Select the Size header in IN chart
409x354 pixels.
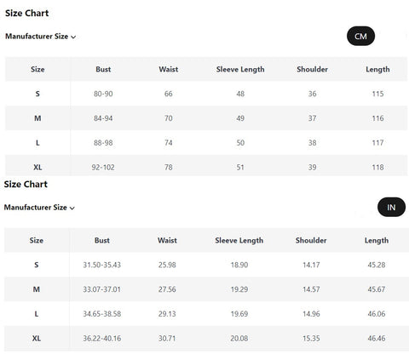click(37, 240)
